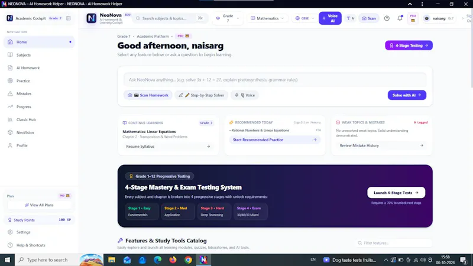
Task: Open File Explorer from taskbar
Action: (112, 259)
